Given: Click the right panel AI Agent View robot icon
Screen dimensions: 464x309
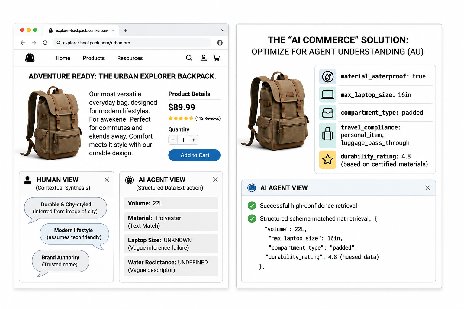Looking at the screenshot, I should [252, 188].
